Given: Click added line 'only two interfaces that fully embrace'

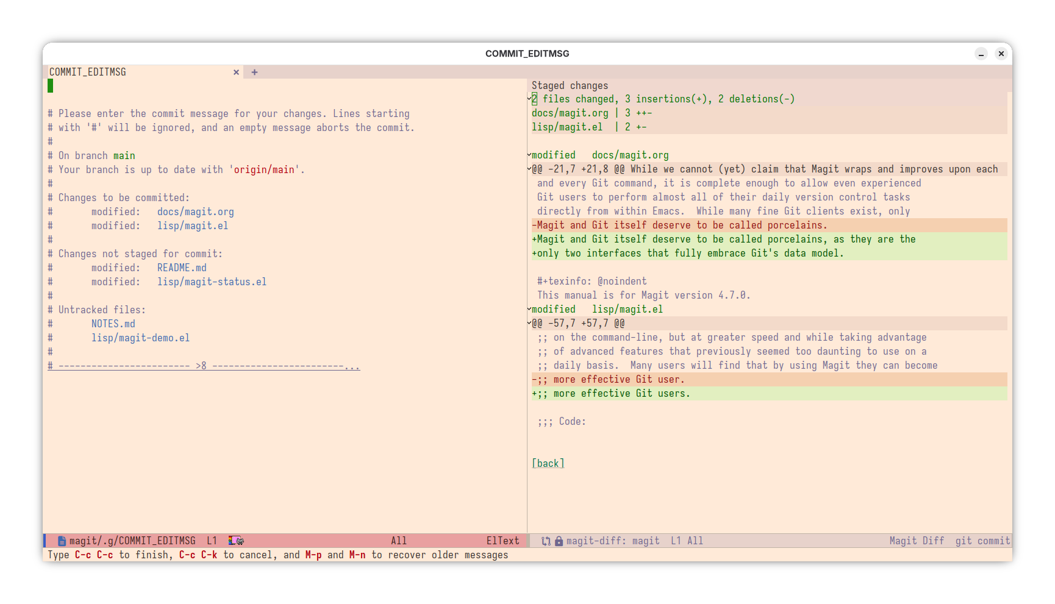Looking at the screenshot, I should pos(769,253).
